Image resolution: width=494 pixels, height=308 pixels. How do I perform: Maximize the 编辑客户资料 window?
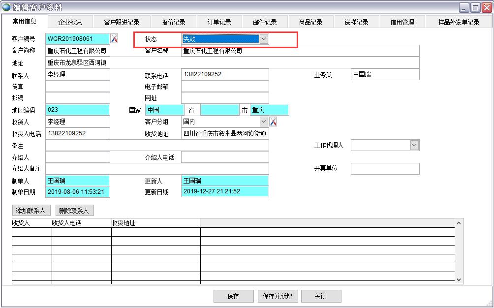tap(475, 7)
